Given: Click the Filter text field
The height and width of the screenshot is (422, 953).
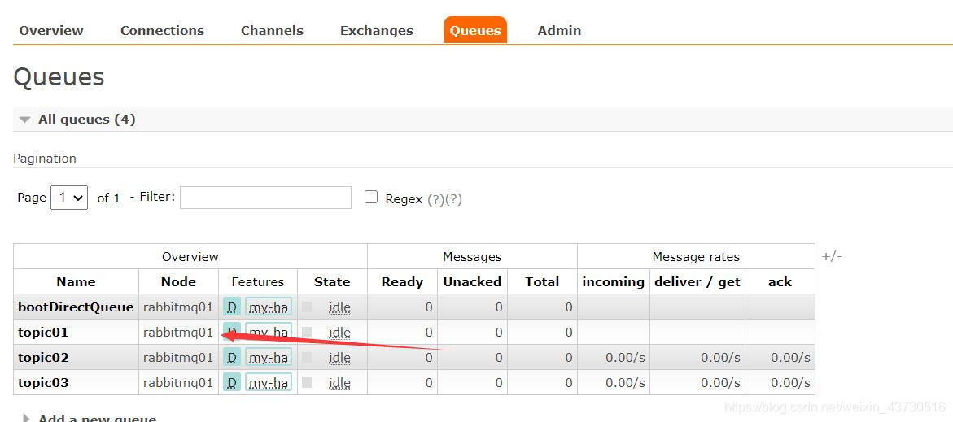Looking at the screenshot, I should pos(265,198).
